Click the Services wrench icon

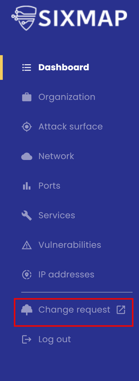pyautogui.click(x=27, y=215)
